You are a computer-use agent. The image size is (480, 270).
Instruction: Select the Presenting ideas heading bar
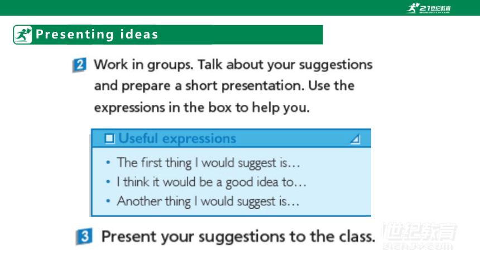(168, 35)
